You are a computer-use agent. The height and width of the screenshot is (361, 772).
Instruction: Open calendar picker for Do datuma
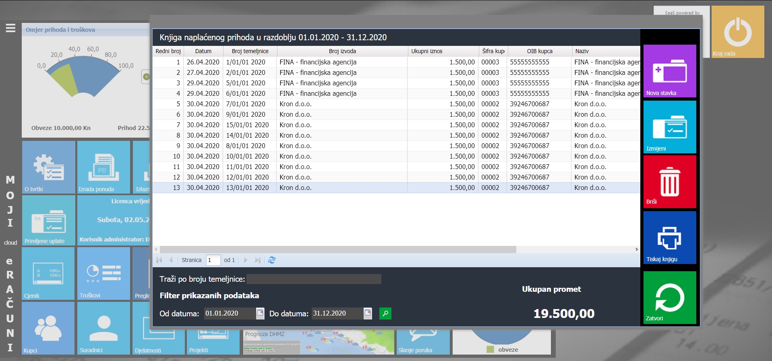click(x=368, y=313)
